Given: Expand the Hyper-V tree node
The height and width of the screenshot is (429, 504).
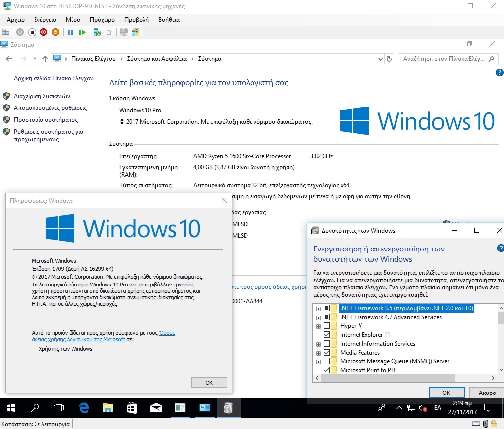Looking at the screenshot, I should [318, 326].
